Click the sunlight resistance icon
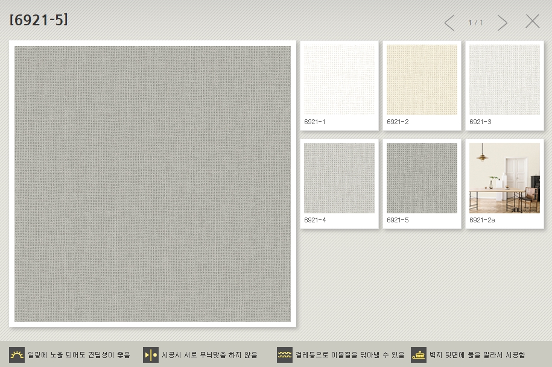552x367 pixels. (x=17, y=355)
